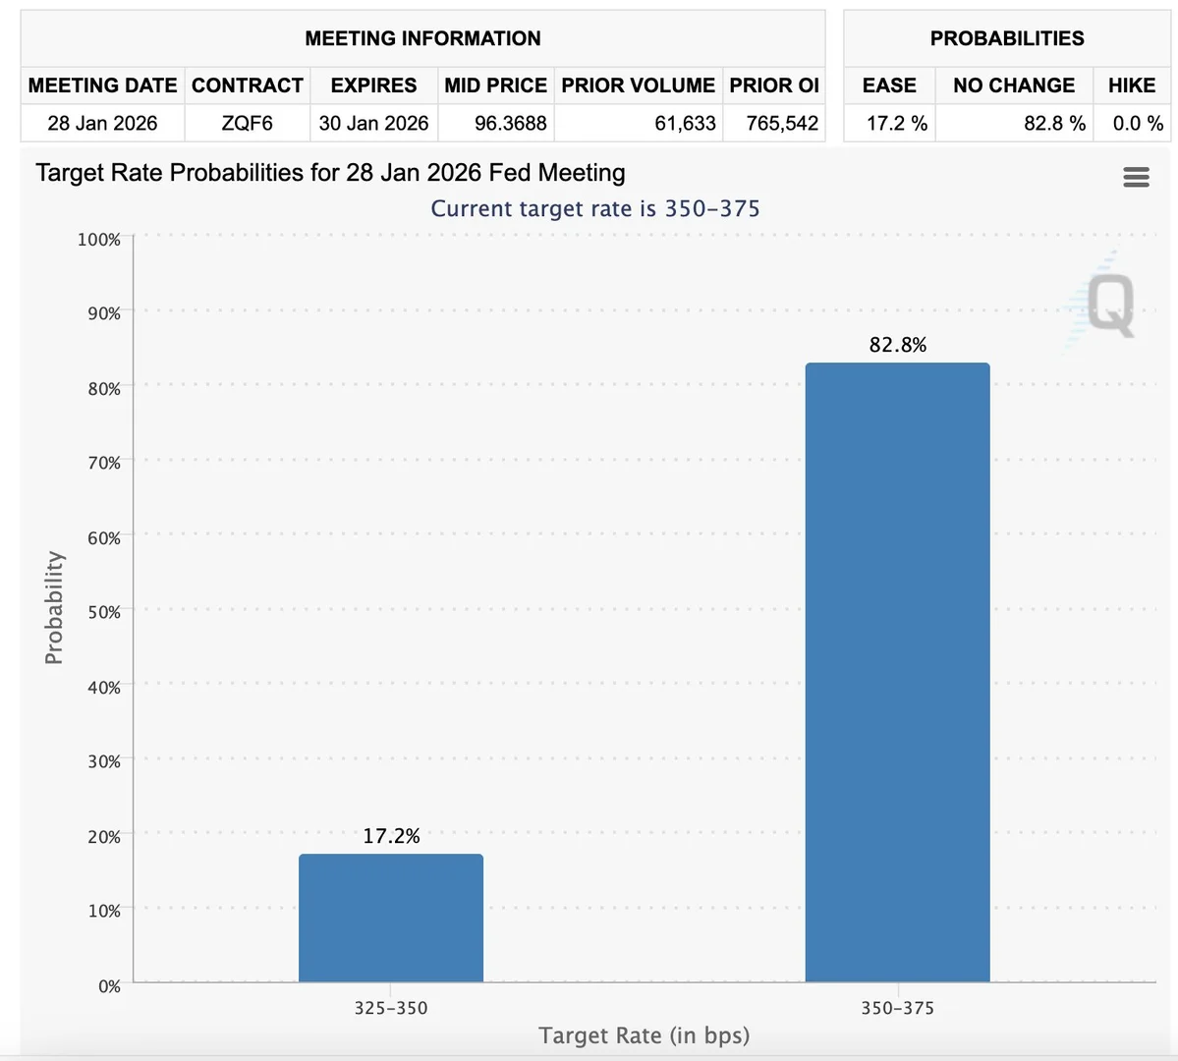Click the ZQF6 contract cell
Viewport: 1178px width, 1061px height.
(x=247, y=124)
